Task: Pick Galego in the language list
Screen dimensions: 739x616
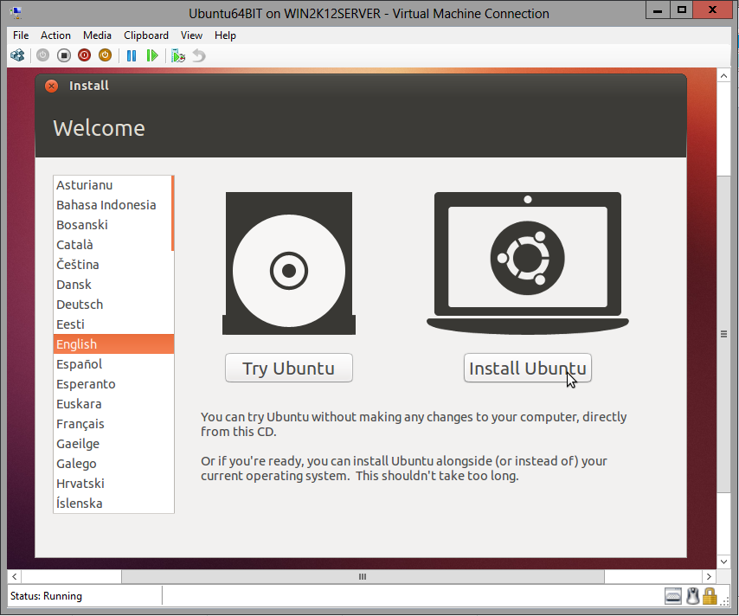Action: (x=113, y=463)
